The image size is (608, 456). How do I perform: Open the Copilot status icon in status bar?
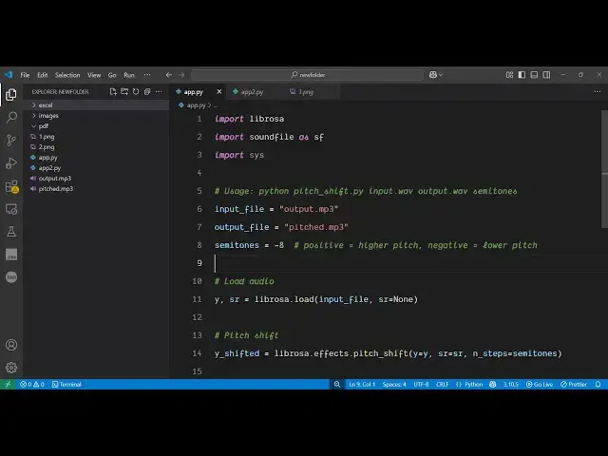click(x=493, y=384)
